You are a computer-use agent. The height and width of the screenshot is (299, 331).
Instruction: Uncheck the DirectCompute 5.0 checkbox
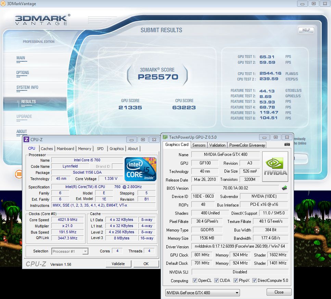click(x=254, y=281)
